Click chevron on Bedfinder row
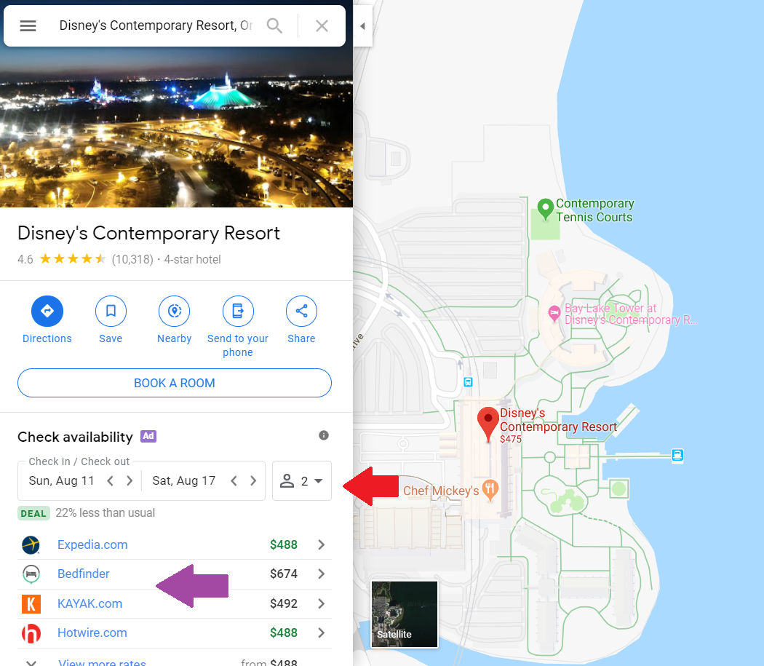This screenshot has height=666, width=764. [321, 574]
